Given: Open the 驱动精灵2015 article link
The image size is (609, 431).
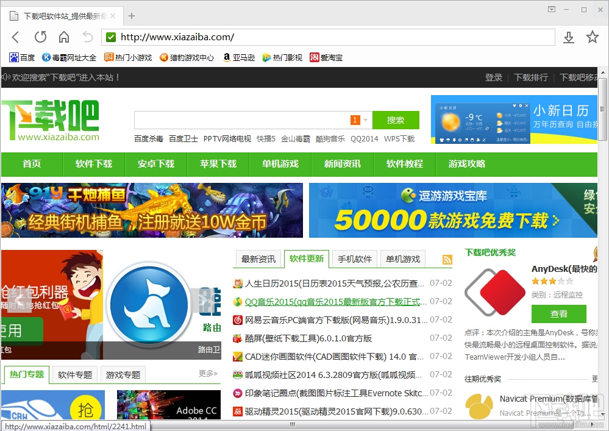Looking at the screenshot, I should pos(337,411).
